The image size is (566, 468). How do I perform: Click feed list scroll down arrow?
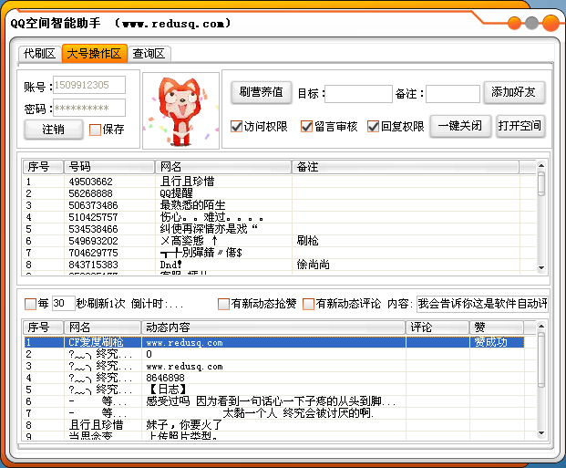(x=540, y=433)
